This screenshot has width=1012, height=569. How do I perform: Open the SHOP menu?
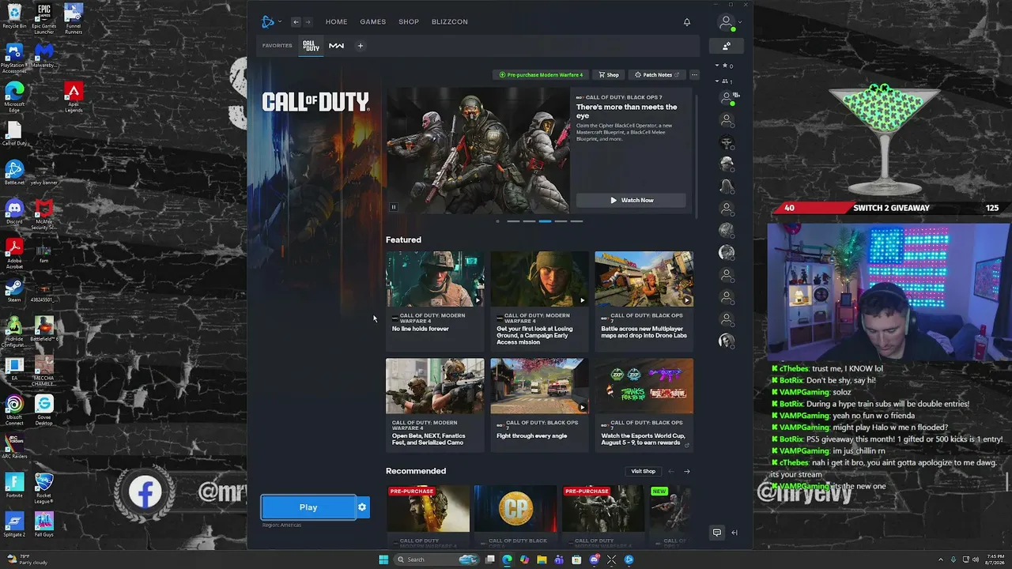[x=409, y=22]
